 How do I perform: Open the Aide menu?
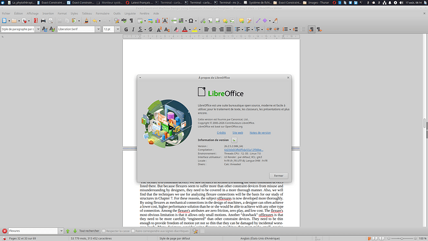pos(156,14)
